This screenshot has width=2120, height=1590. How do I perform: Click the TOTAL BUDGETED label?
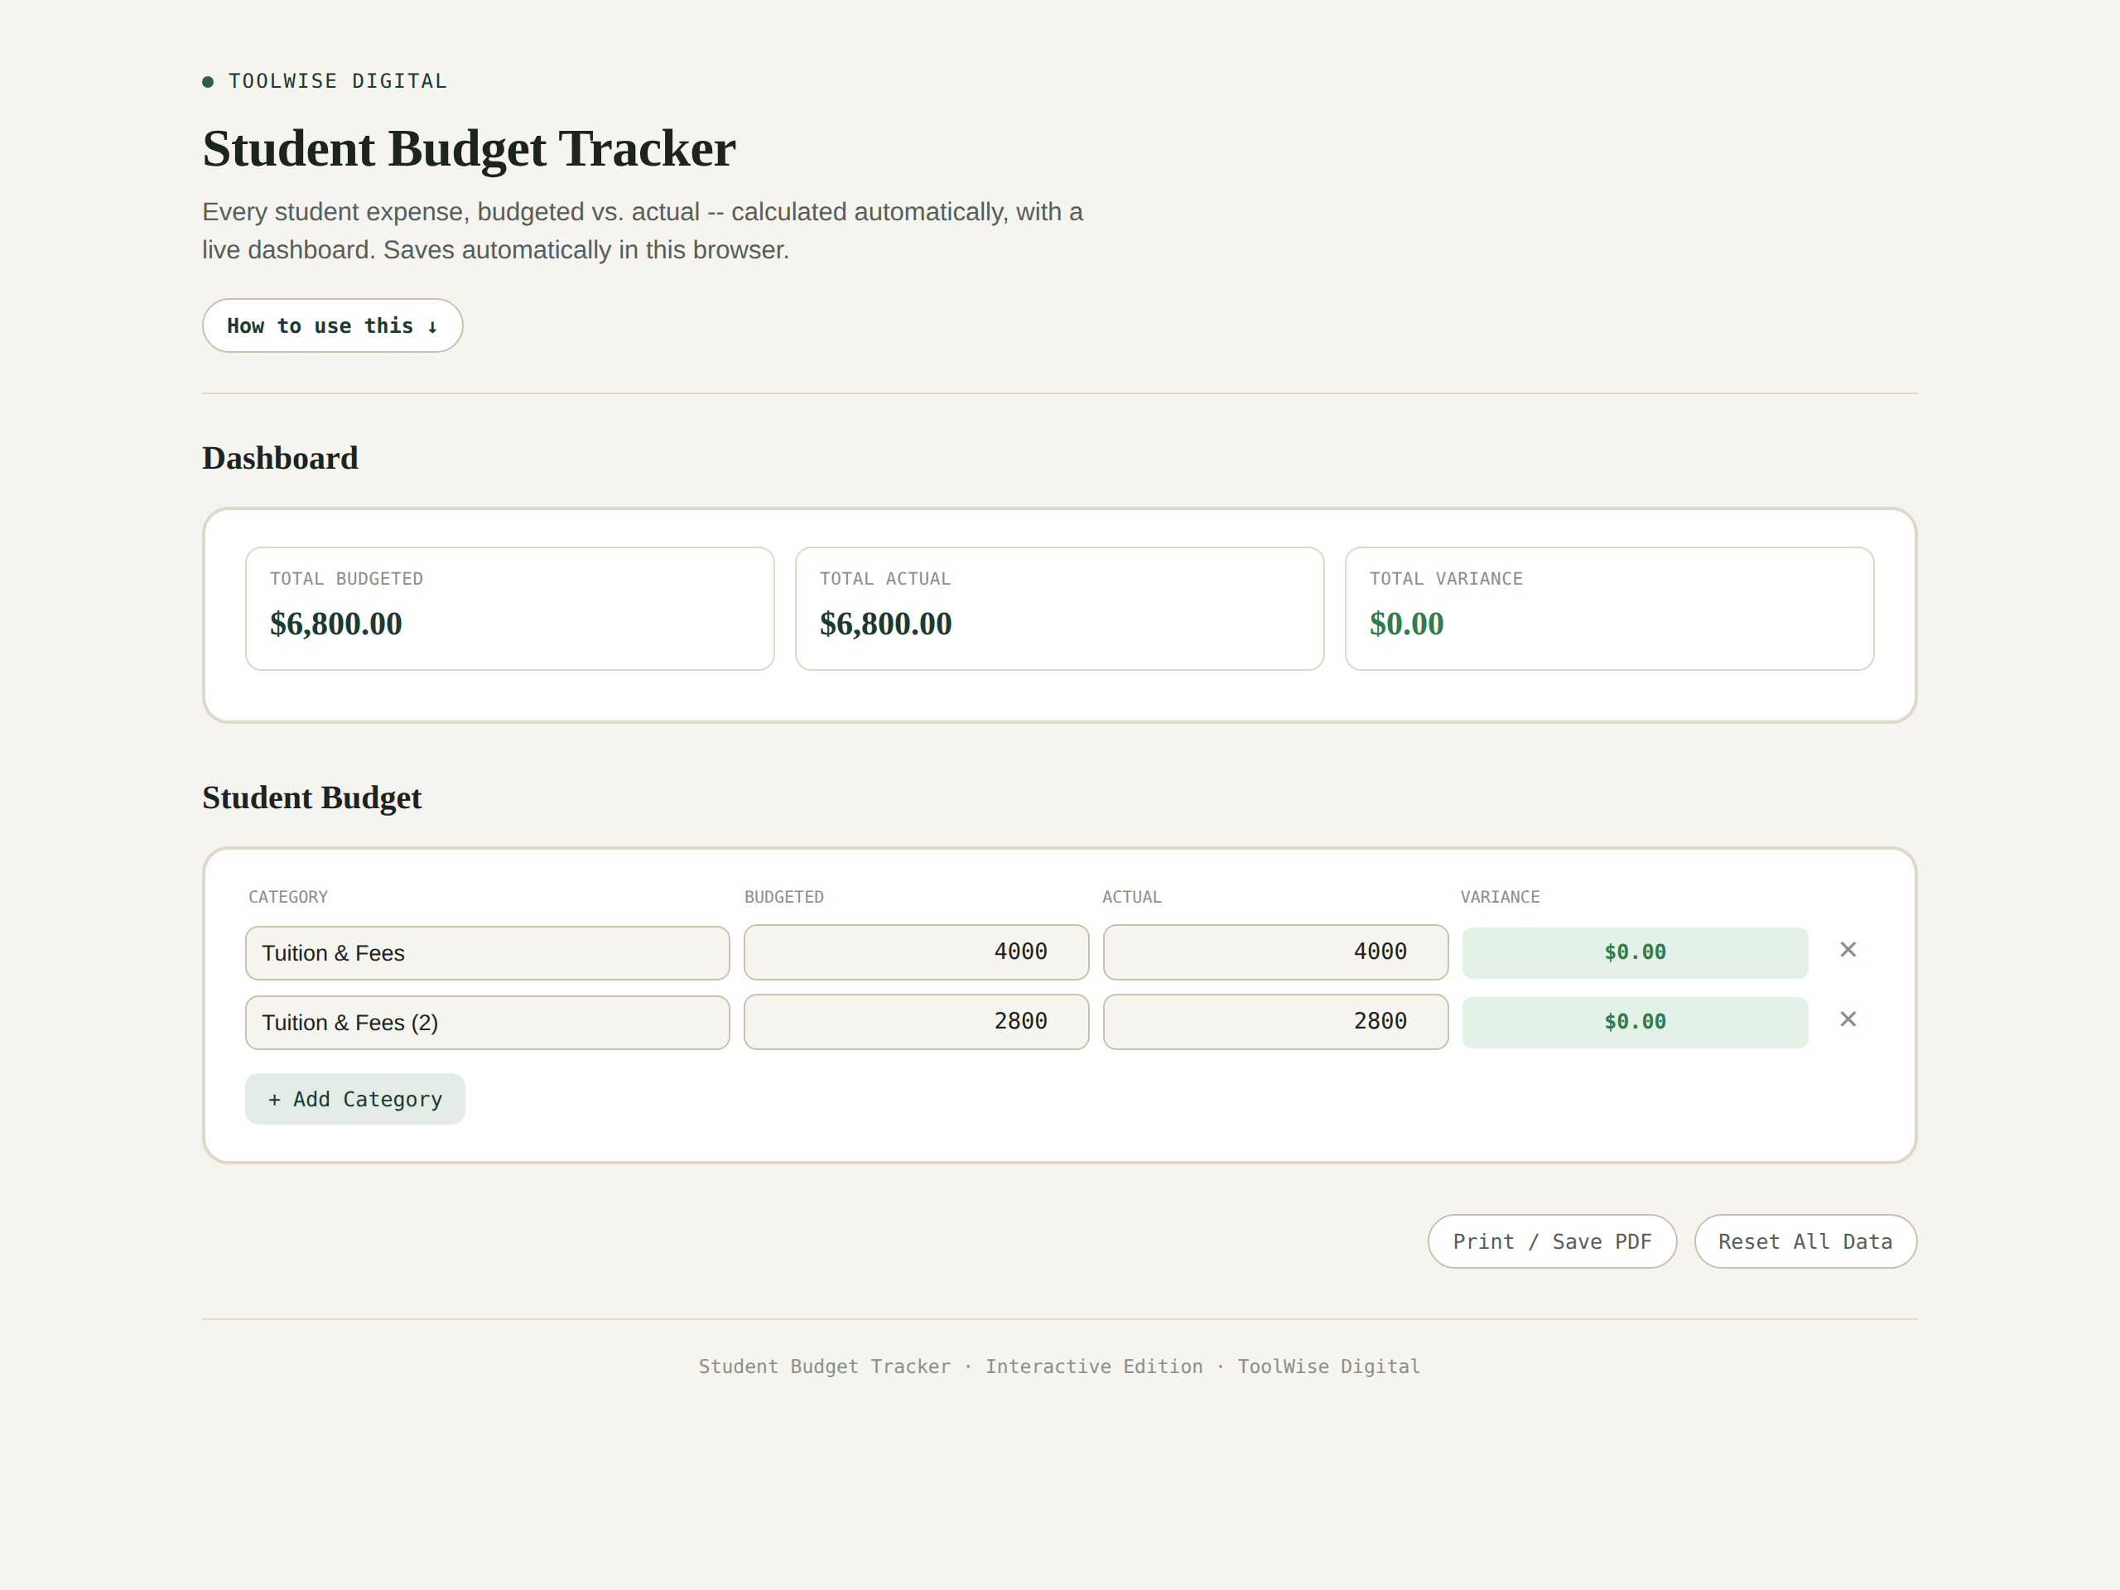coord(346,579)
